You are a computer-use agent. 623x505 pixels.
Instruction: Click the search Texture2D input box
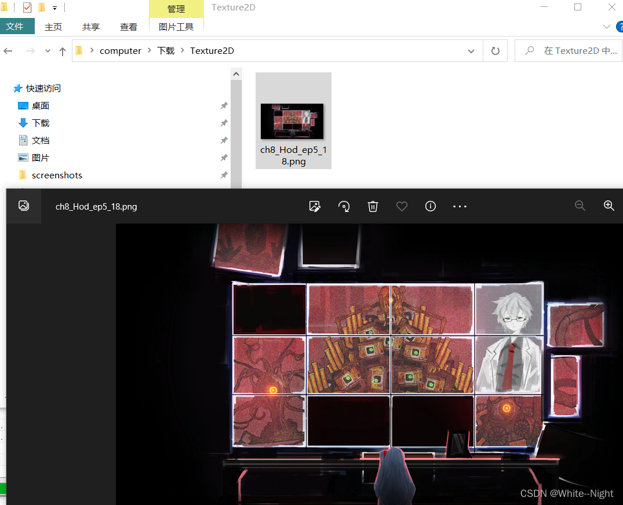[x=568, y=51]
